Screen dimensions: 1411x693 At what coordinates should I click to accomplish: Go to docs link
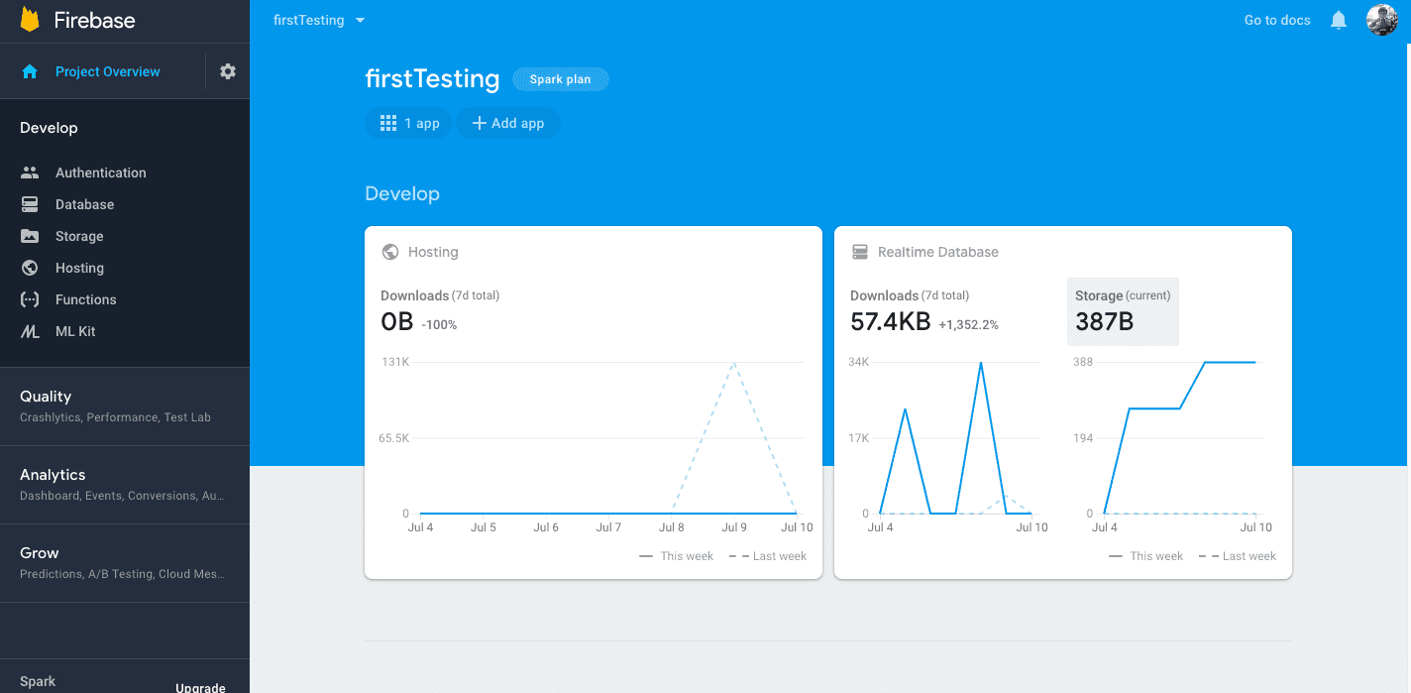pos(1277,20)
